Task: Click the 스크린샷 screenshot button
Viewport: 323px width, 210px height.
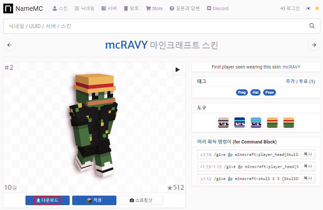Action: (x=141, y=200)
